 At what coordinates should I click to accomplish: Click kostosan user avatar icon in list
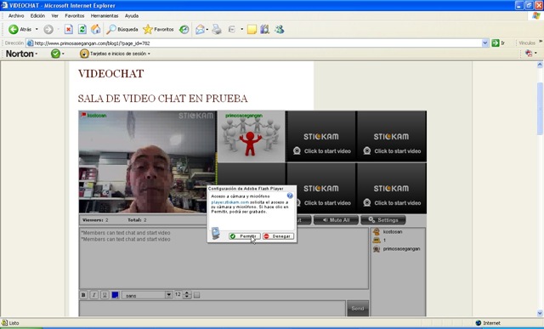point(377,232)
